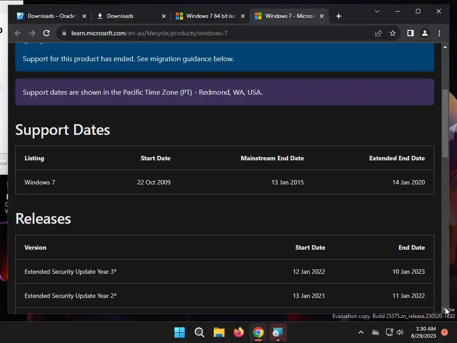Click the forward navigation arrow
The image size is (457, 343).
pyautogui.click(x=32, y=33)
